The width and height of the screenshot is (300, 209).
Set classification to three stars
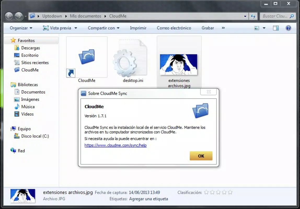pyautogui.click(x=218, y=192)
